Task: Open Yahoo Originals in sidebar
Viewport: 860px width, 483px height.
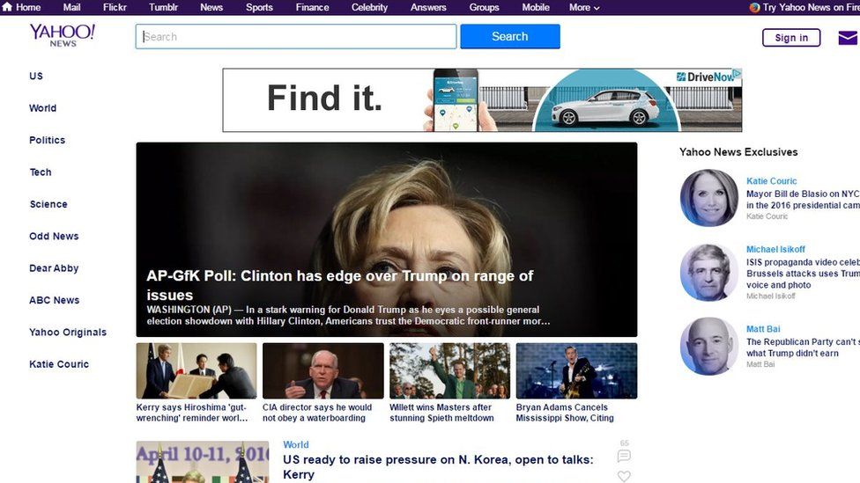Action: click(x=68, y=333)
